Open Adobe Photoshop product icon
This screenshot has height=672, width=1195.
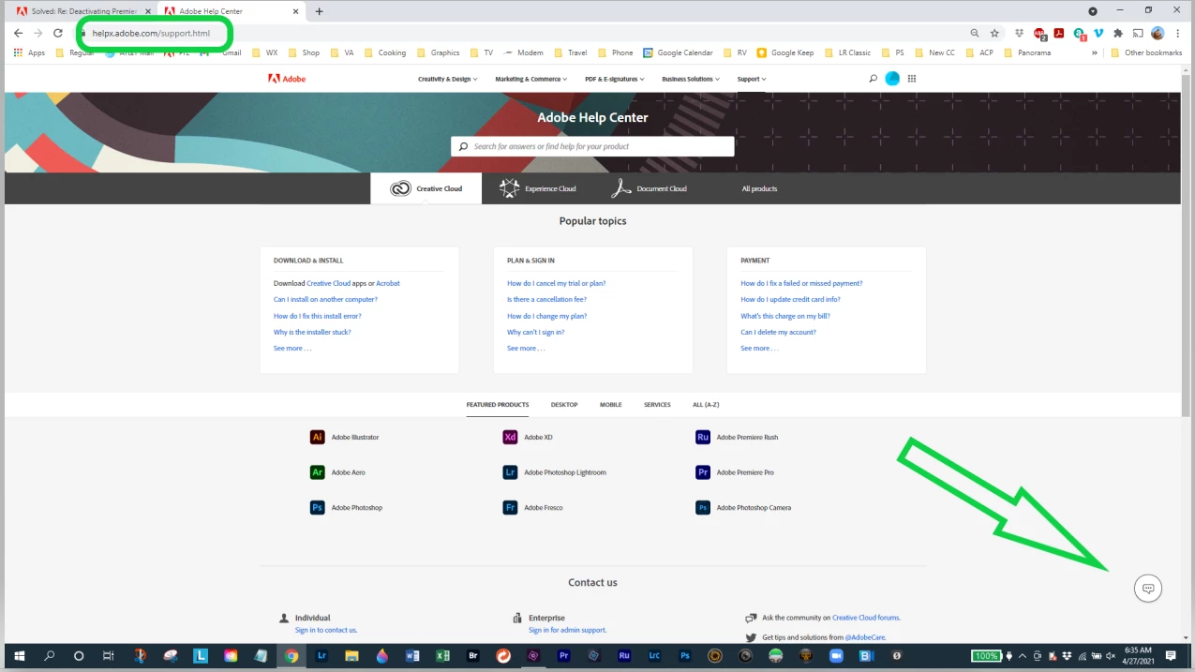tap(317, 508)
